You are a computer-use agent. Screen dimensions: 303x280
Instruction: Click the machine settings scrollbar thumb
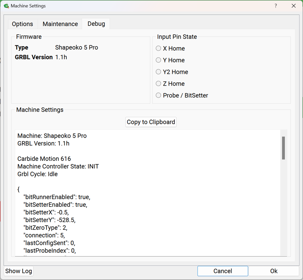(x=283, y=148)
